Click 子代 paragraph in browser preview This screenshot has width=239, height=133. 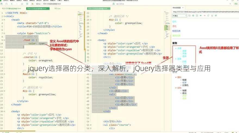tap(174, 26)
